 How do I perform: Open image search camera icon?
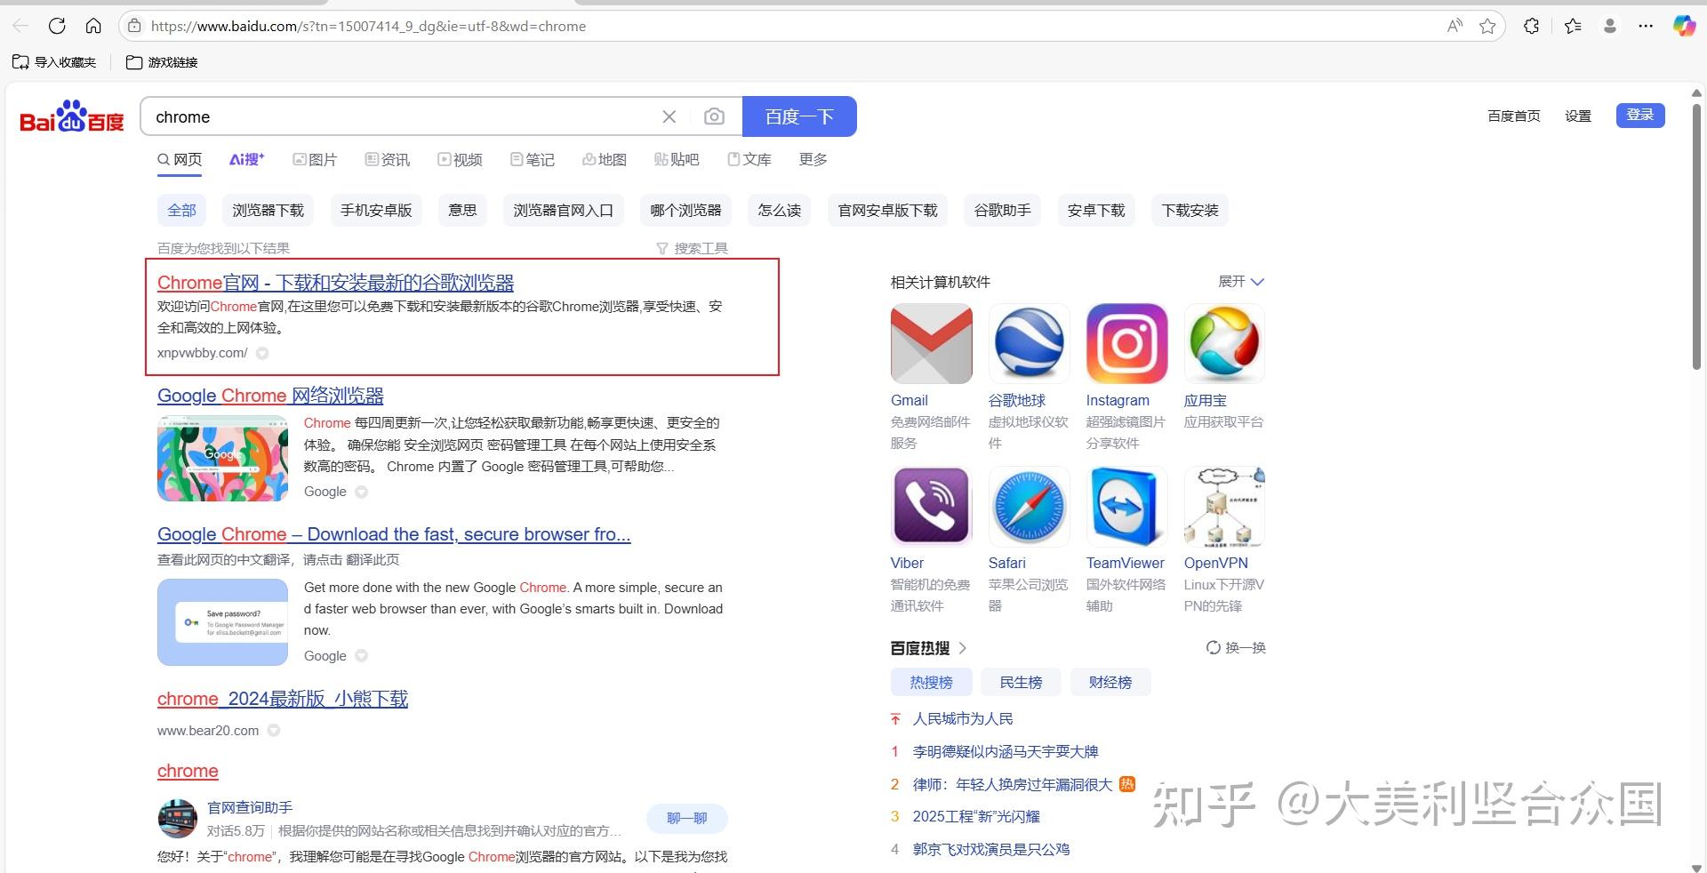[714, 116]
